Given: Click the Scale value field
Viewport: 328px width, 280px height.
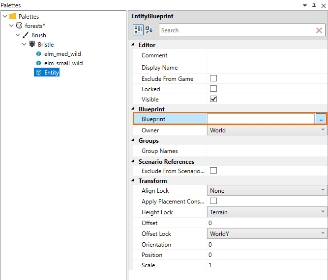Looking at the screenshot, I should (x=267, y=265).
